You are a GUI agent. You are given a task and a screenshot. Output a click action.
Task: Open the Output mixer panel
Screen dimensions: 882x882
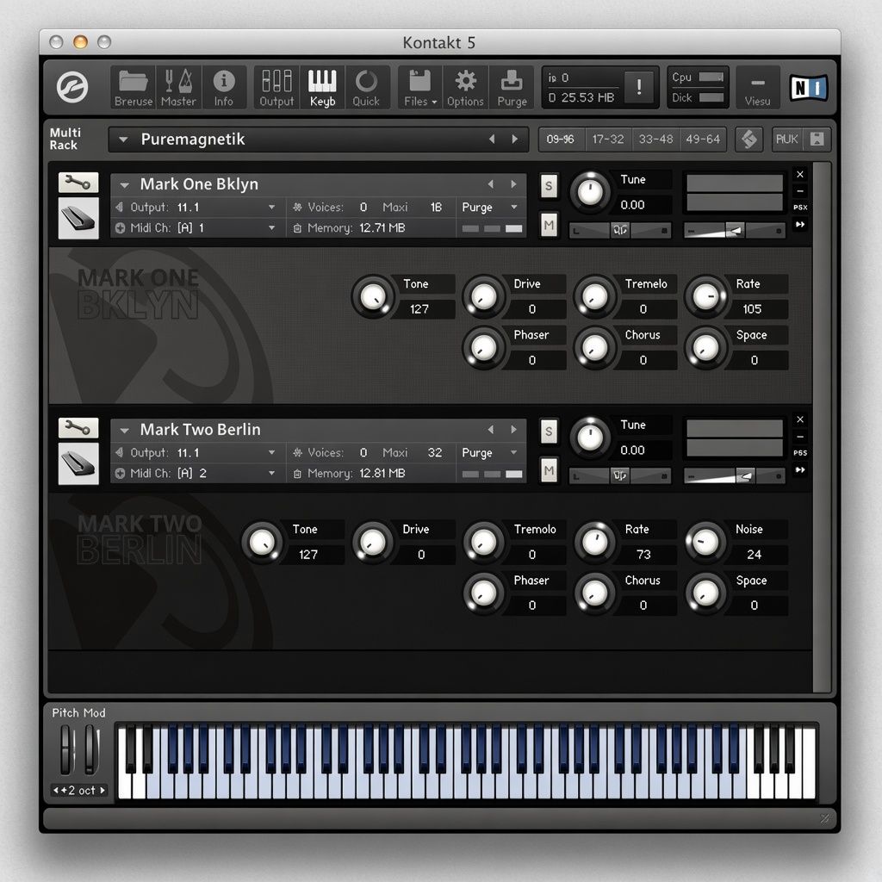click(276, 87)
